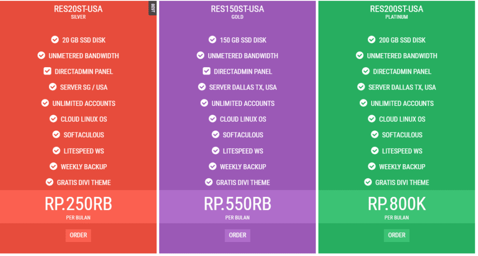478x256 pixels.
Task: Click Silver plan DirectAdmin Panel square checkbox
Action: point(47,71)
